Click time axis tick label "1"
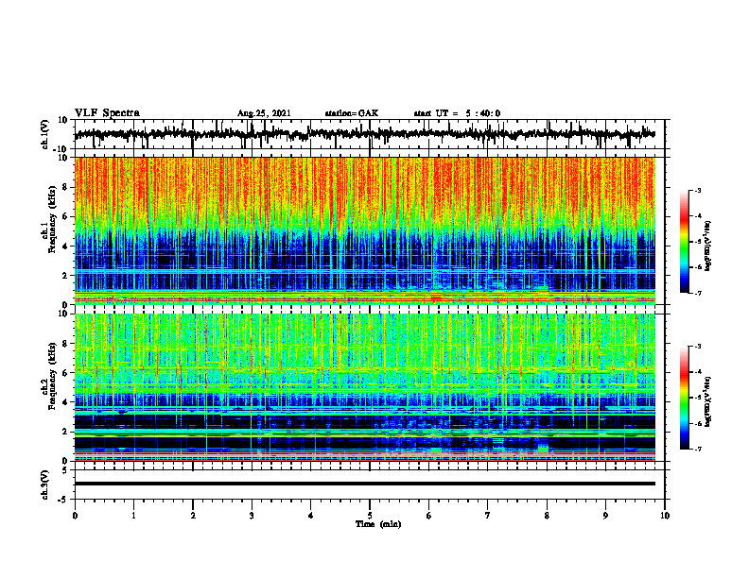This screenshot has height=578, width=749. (133, 516)
